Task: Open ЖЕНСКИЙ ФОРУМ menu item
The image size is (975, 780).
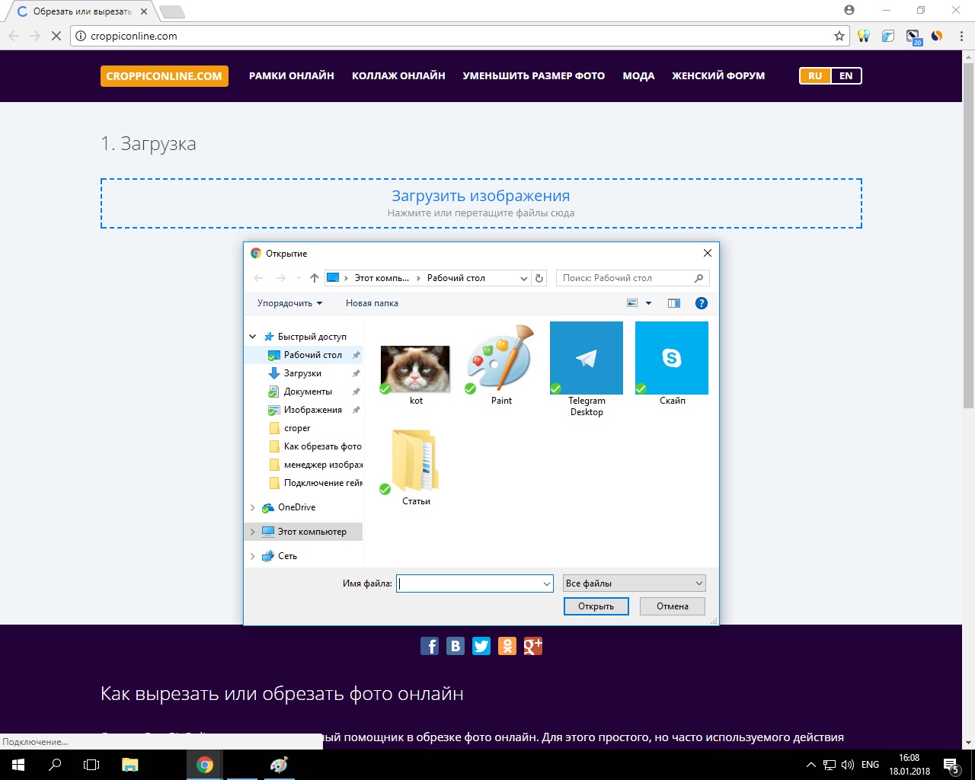Action: point(718,76)
